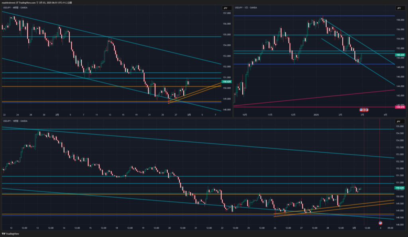This screenshot has height=237, width=408.
Task: Click the 150.620 price label on 1-hour chart
Action: [x=400, y=188]
